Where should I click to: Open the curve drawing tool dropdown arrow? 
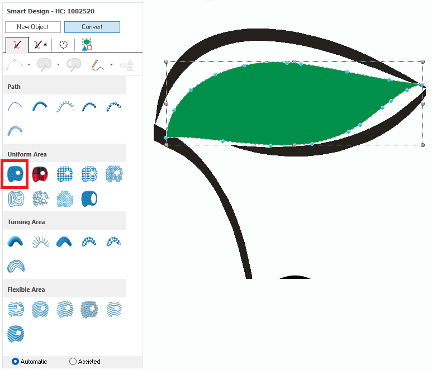pyautogui.click(x=29, y=65)
